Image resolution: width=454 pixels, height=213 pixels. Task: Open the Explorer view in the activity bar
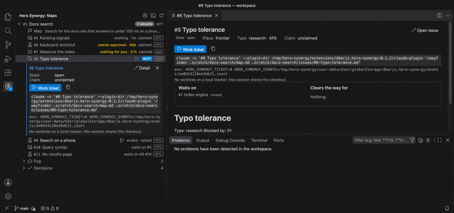tap(8, 17)
